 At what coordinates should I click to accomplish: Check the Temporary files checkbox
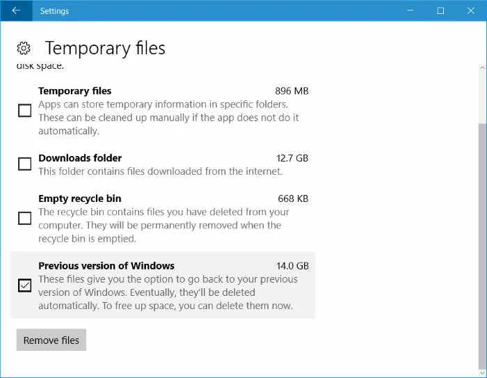[x=24, y=111]
